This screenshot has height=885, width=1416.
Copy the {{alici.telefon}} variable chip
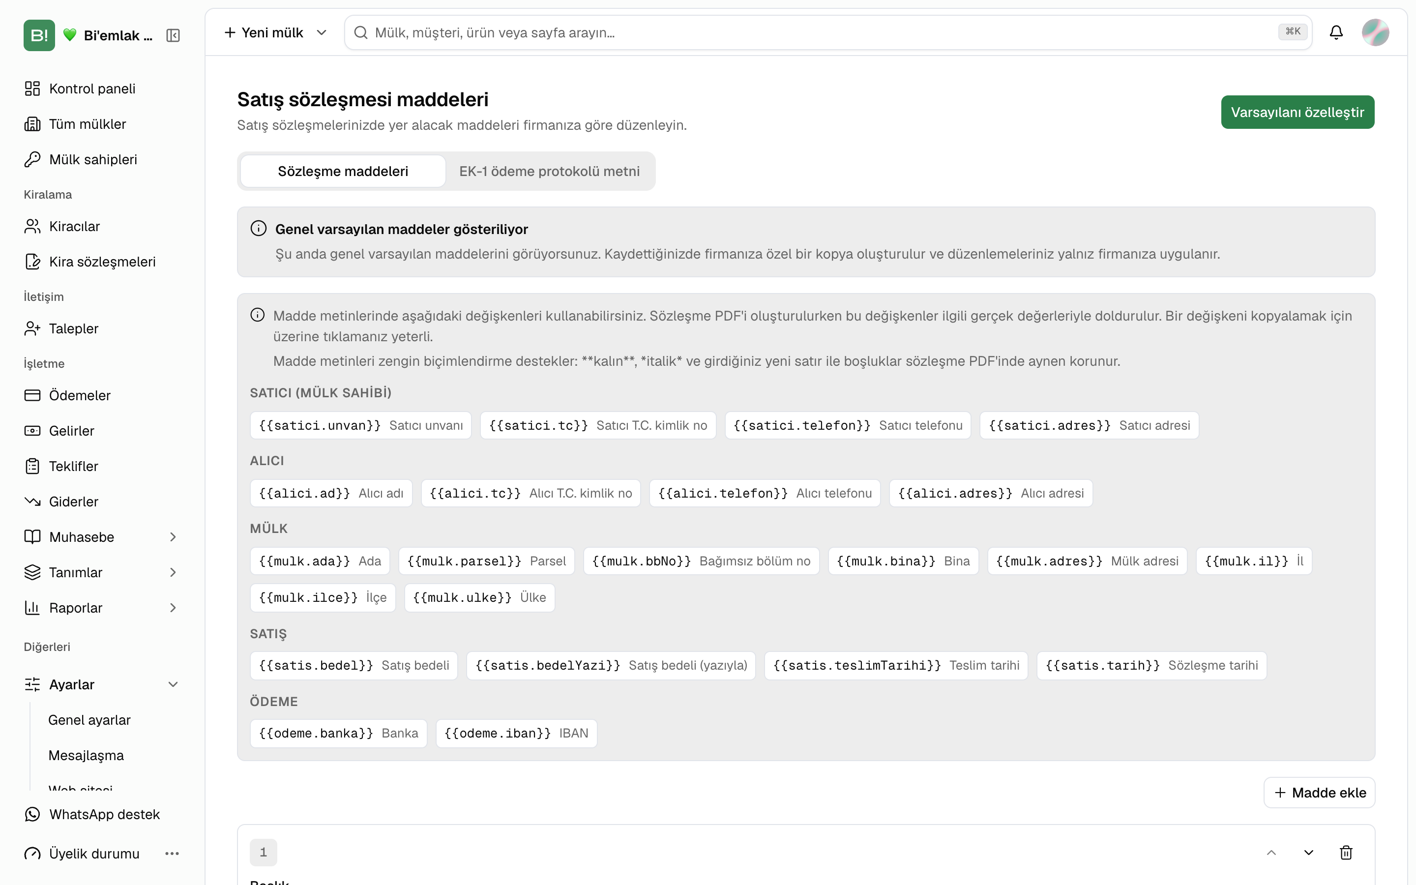point(765,494)
